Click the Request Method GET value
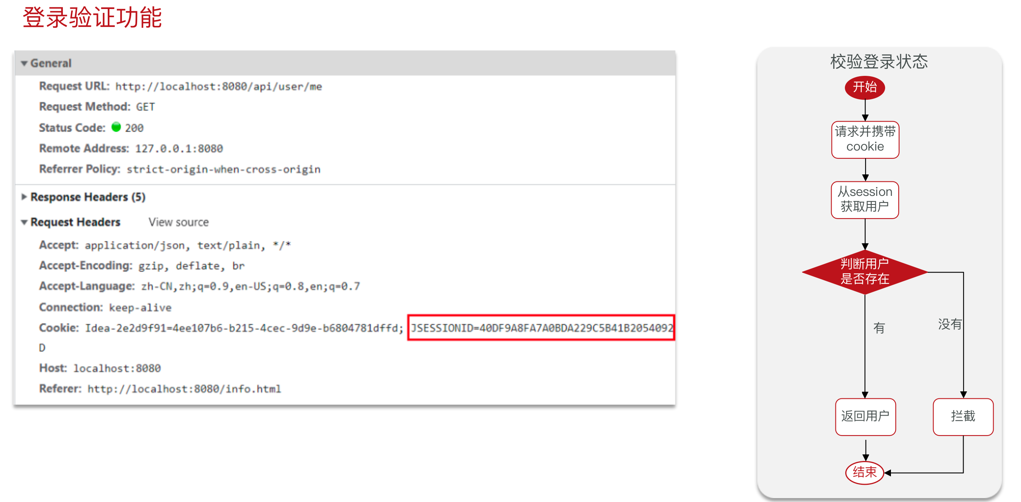Viewport: 1021px width, 502px height. (x=145, y=107)
